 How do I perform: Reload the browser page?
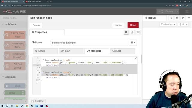(x=9, y=5)
